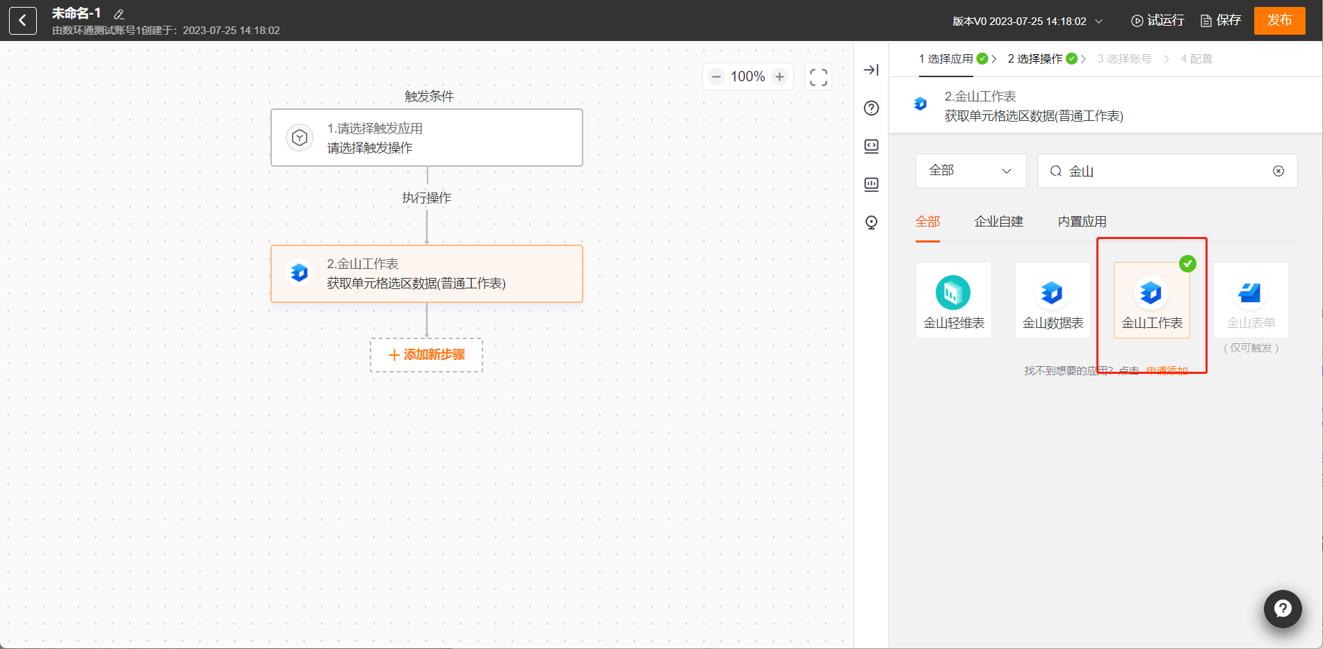Click the creation info text under title
1323x649 pixels.
pyautogui.click(x=166, y=31)
